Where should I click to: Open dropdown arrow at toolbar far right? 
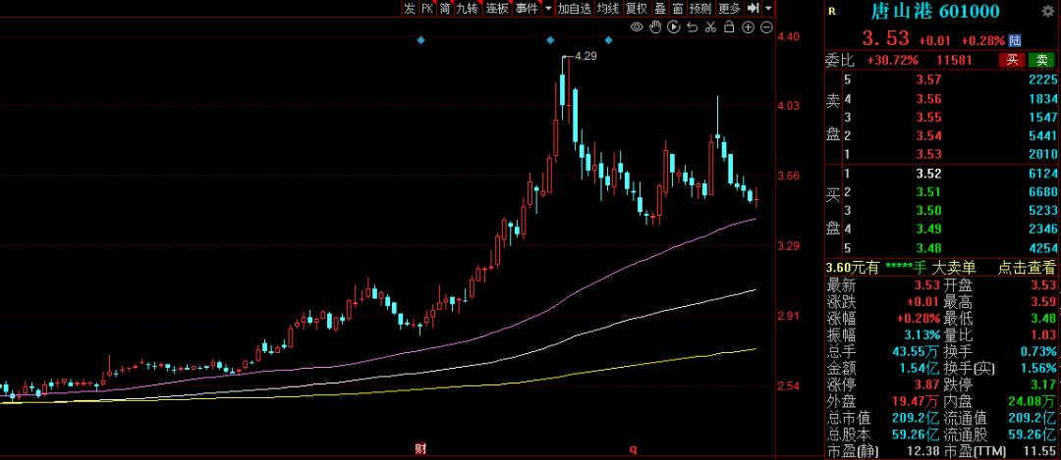point(769,8)
